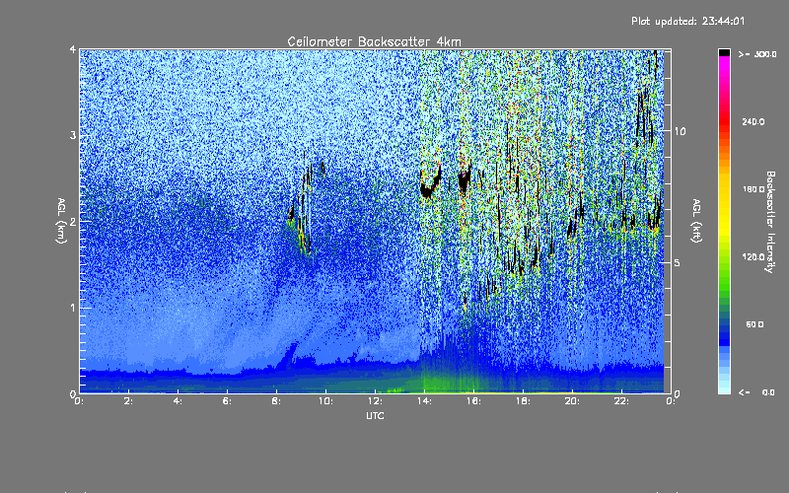
Task: Click the 'Ceilometer Backscatter 4km' plot title
Action: click(x=374, y=41)
